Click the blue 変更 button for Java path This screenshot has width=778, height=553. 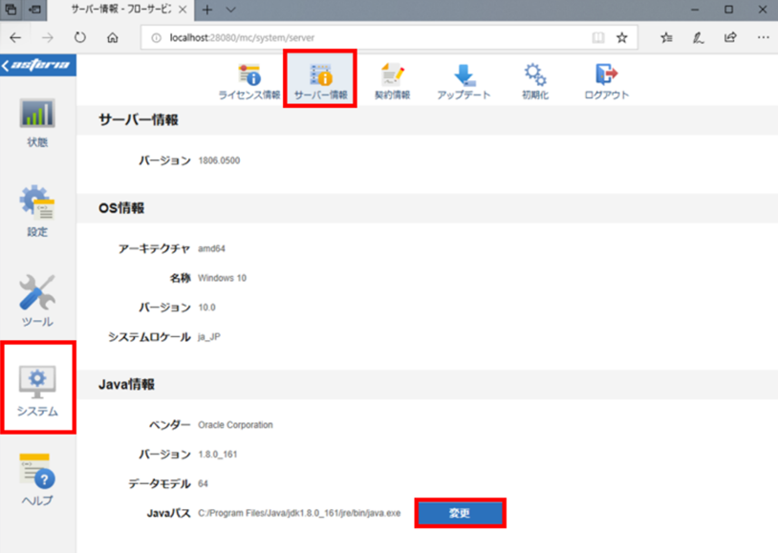point(460,513)
